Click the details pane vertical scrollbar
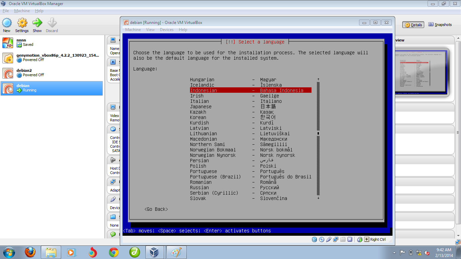461x259 pixels. click(458, 132)
